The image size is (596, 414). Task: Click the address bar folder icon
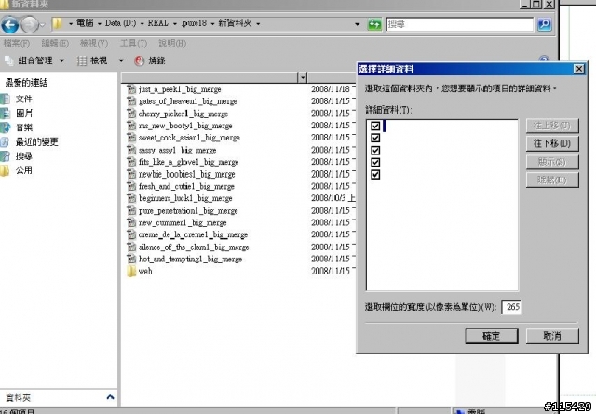click(x=58, y=23)
